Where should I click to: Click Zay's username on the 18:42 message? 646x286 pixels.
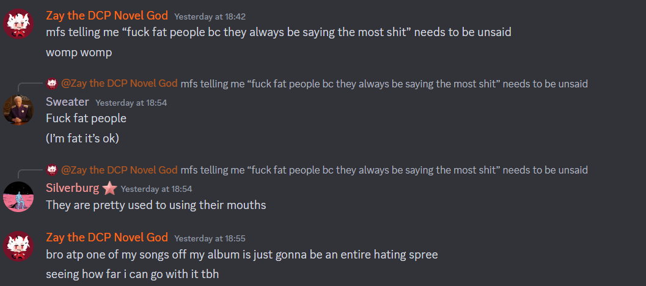tap(106, 16)
